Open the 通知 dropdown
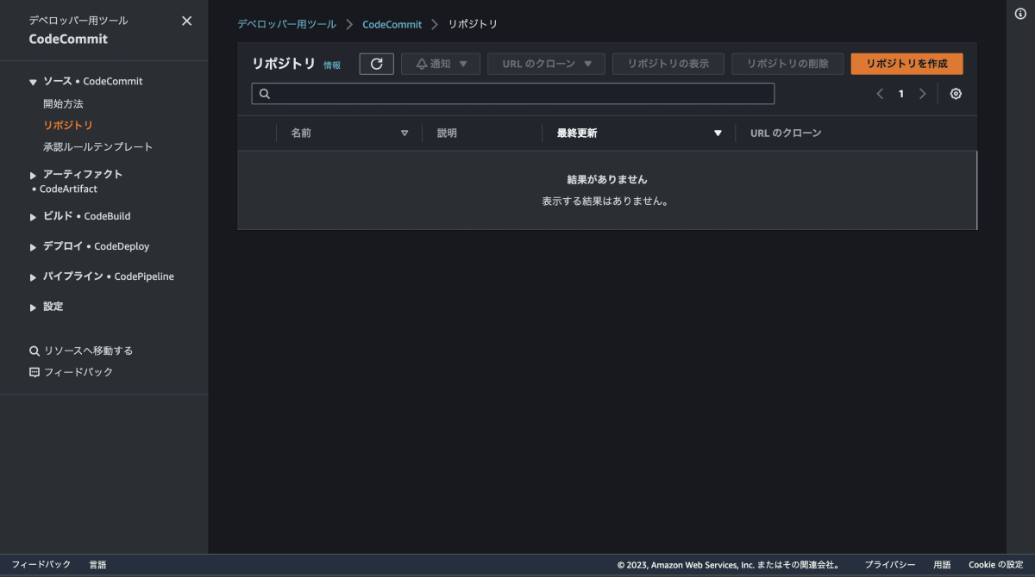The width and height of the screenshot is (1035, 577). (x=441, y=64)
